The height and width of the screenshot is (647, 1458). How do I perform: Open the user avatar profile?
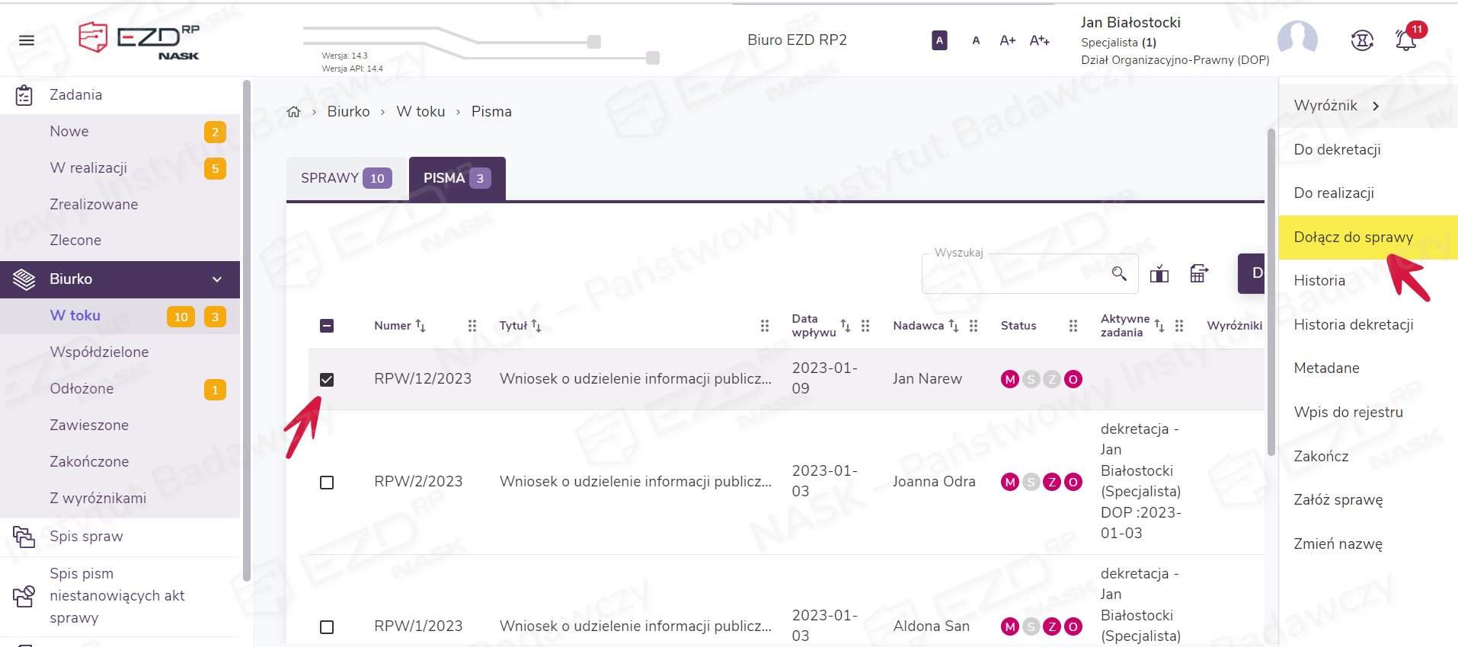click(x=1297, y=38)
